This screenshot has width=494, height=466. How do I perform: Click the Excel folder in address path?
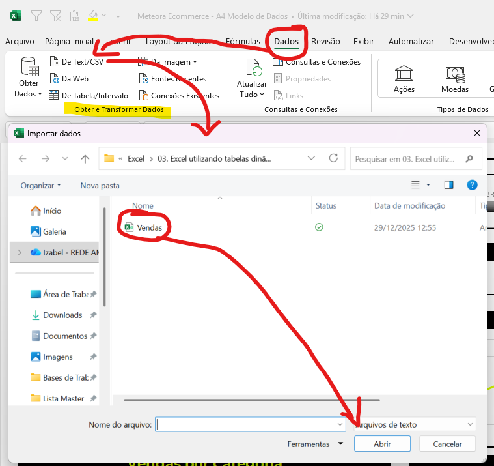click(x=136, y=158)
